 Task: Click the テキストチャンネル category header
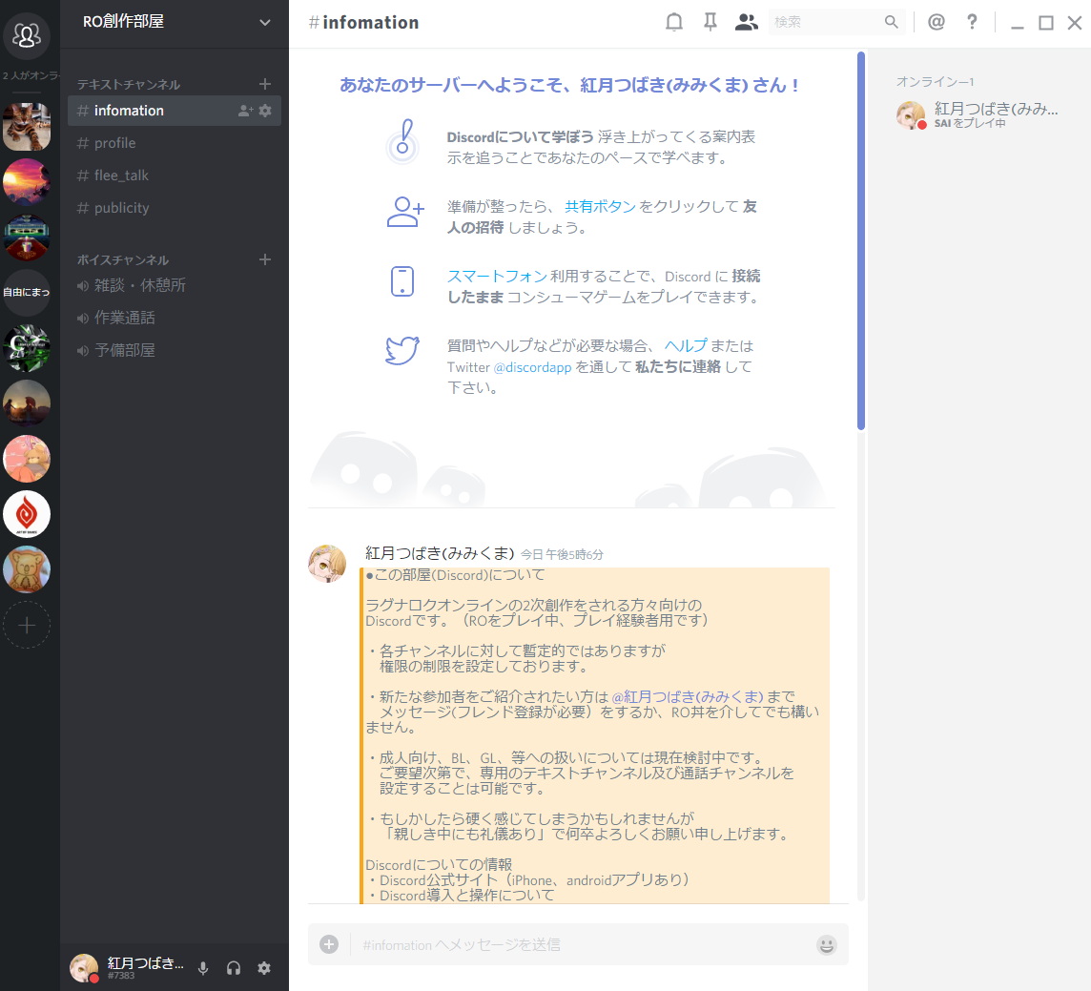pyautogui.click(x=129, y=85)
